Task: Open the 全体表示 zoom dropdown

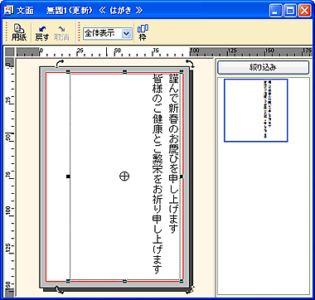Action: [126, 33]
